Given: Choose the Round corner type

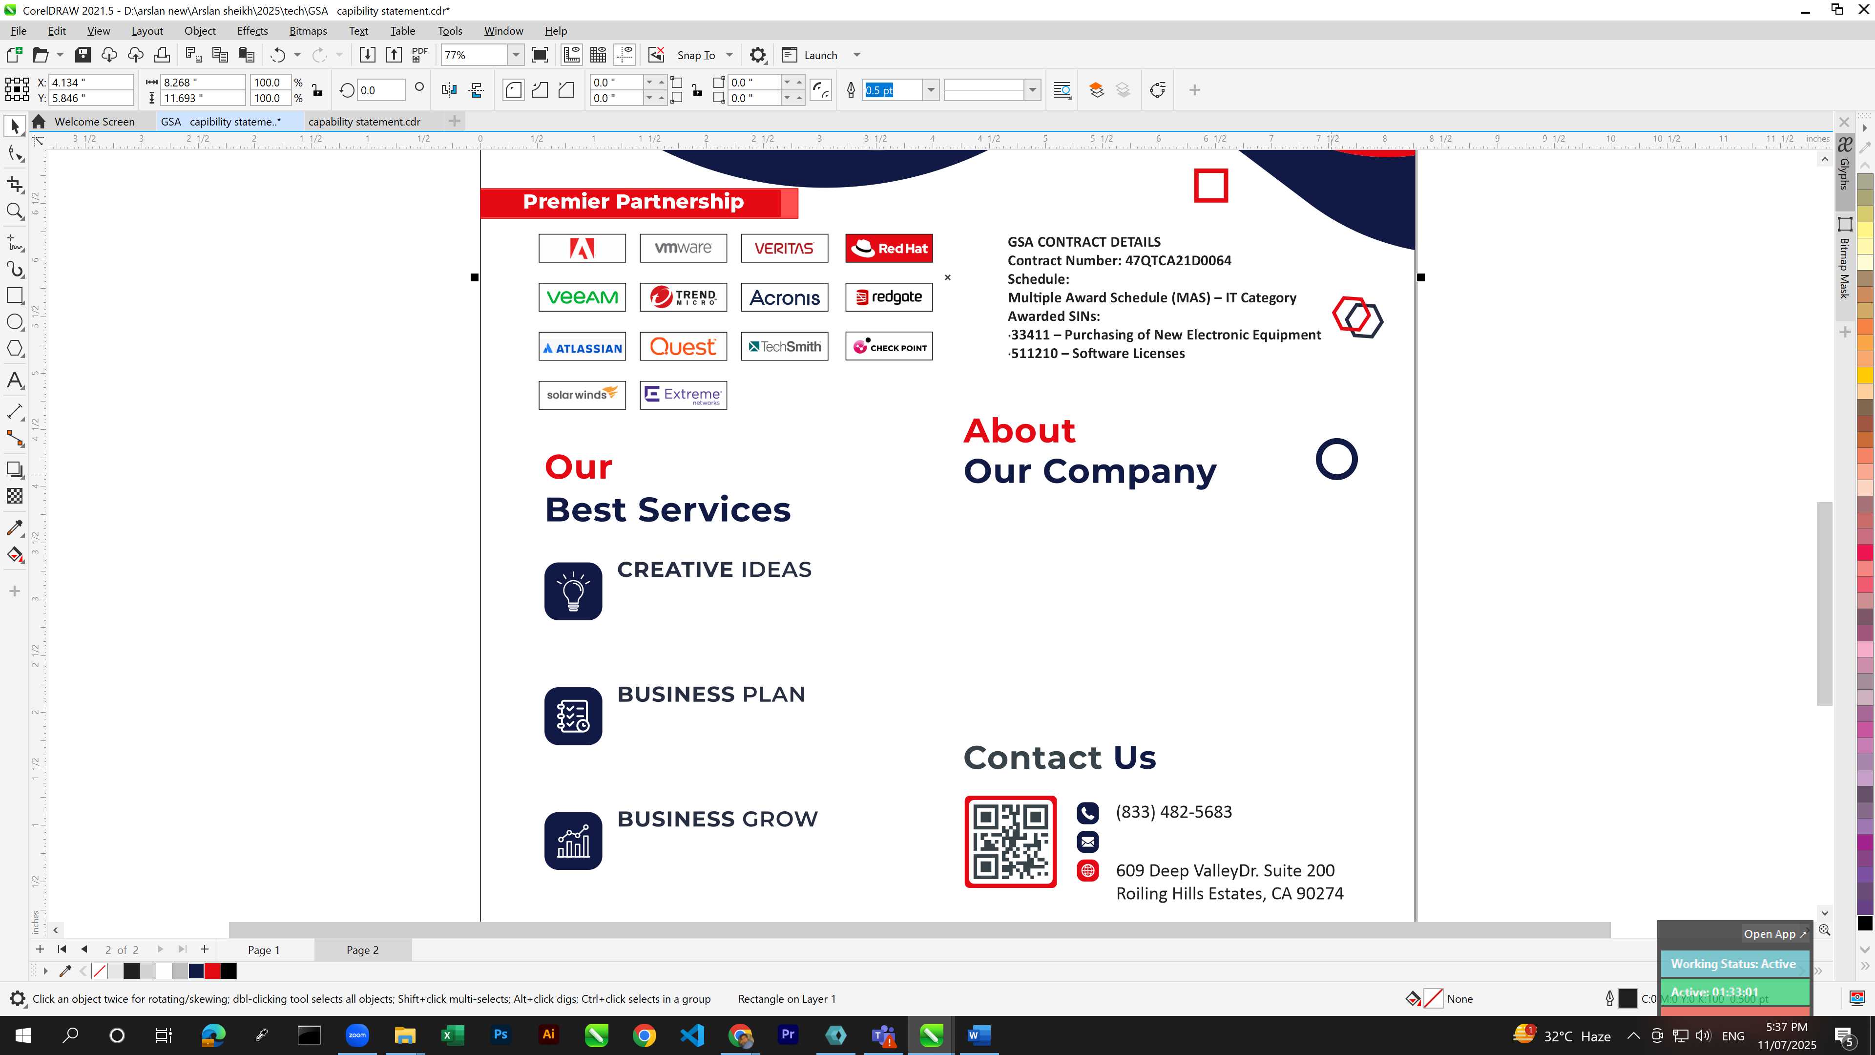Looking at the screenshot, I should click(513, 89).
